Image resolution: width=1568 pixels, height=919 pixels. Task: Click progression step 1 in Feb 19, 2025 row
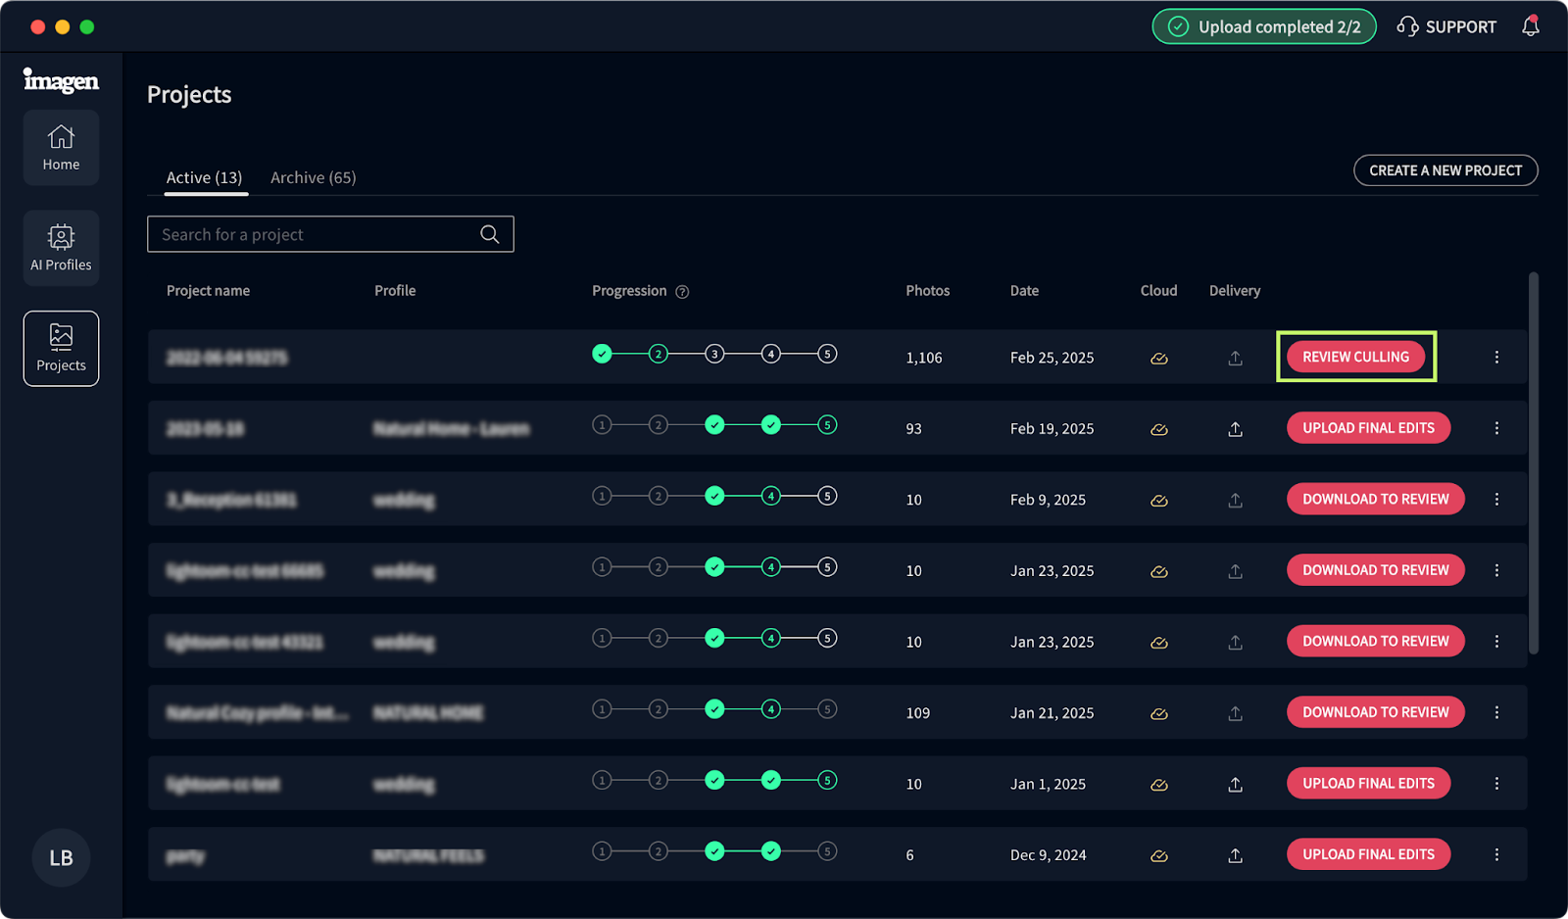(x=602, y=425)
